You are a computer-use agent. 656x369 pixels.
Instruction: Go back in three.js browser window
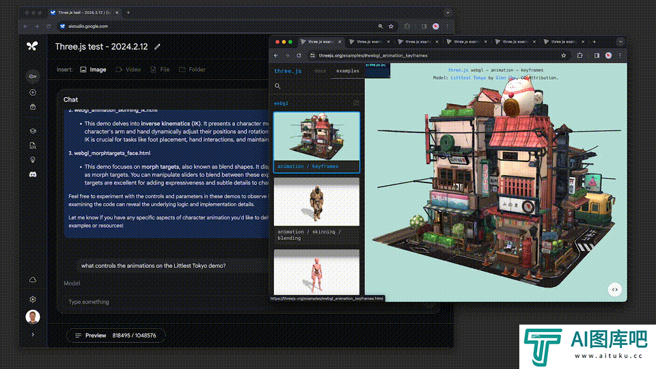[276, 55]
